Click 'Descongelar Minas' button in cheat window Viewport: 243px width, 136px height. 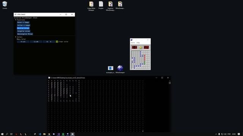pos(25,34)
